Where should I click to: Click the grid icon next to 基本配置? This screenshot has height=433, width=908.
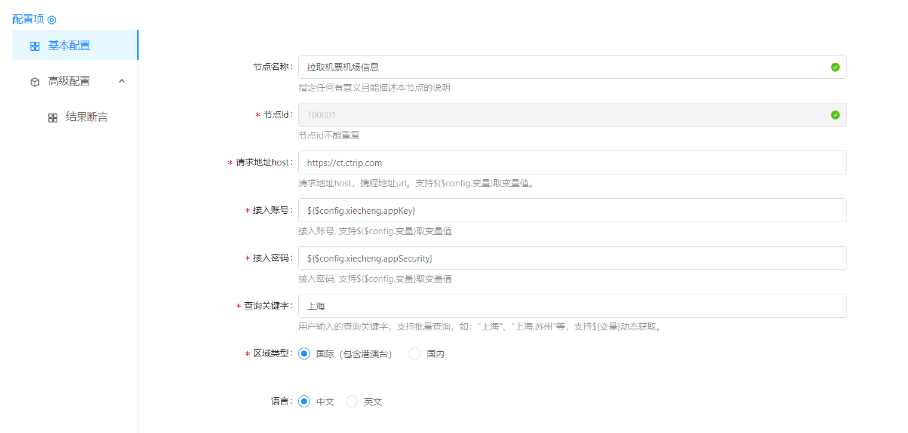tap(35, 46)
